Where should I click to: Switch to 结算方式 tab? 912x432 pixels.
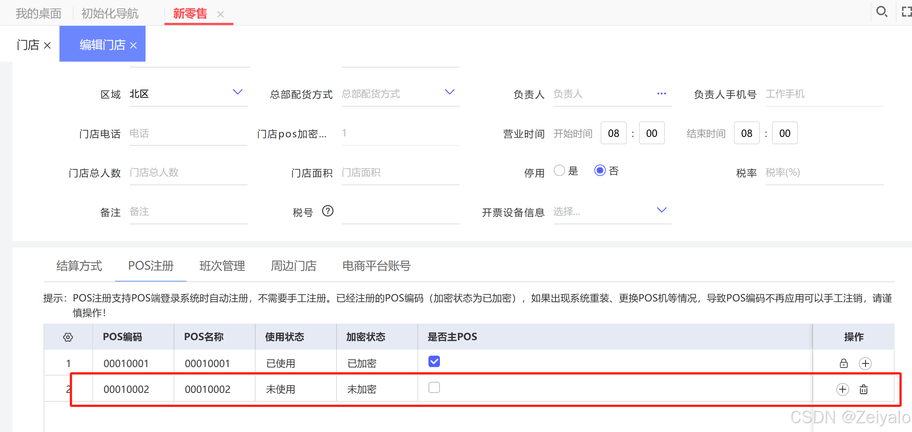click(79, 266)
